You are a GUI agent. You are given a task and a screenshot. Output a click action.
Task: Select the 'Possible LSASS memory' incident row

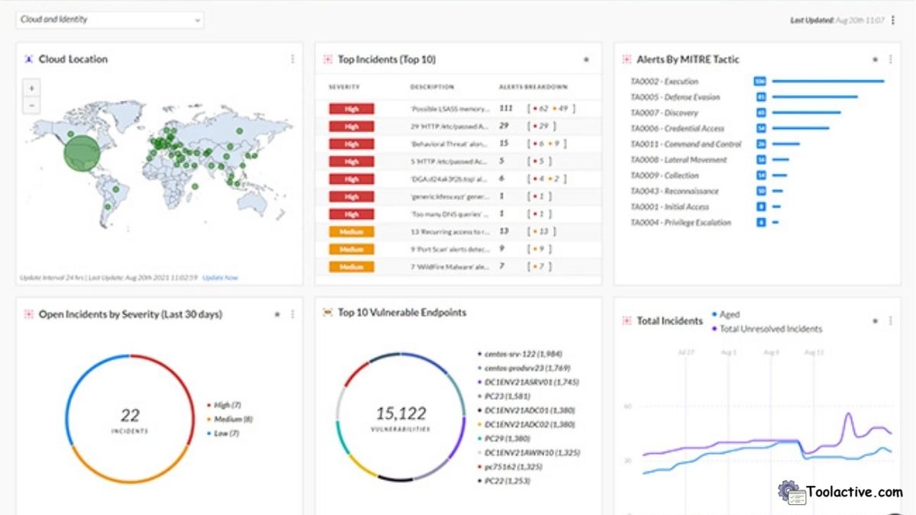tap(450, 109)
